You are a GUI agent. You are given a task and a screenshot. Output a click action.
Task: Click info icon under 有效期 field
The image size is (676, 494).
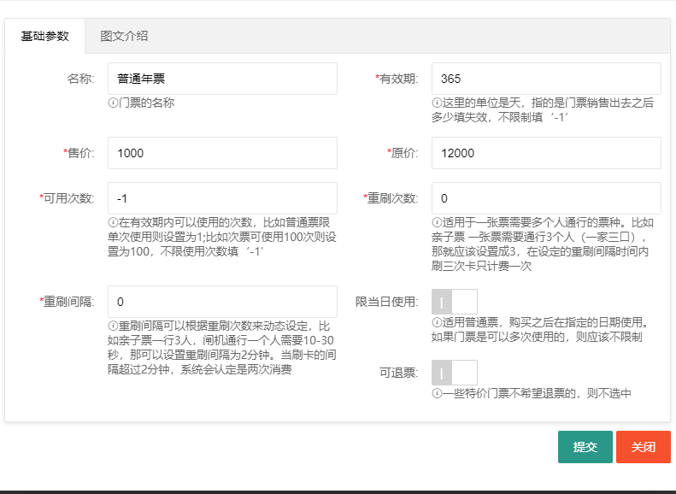pyautogui.click(x=437, y=103)
